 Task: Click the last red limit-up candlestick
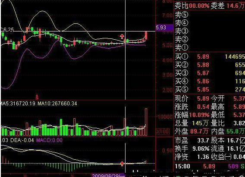click(x=146, y=35)
